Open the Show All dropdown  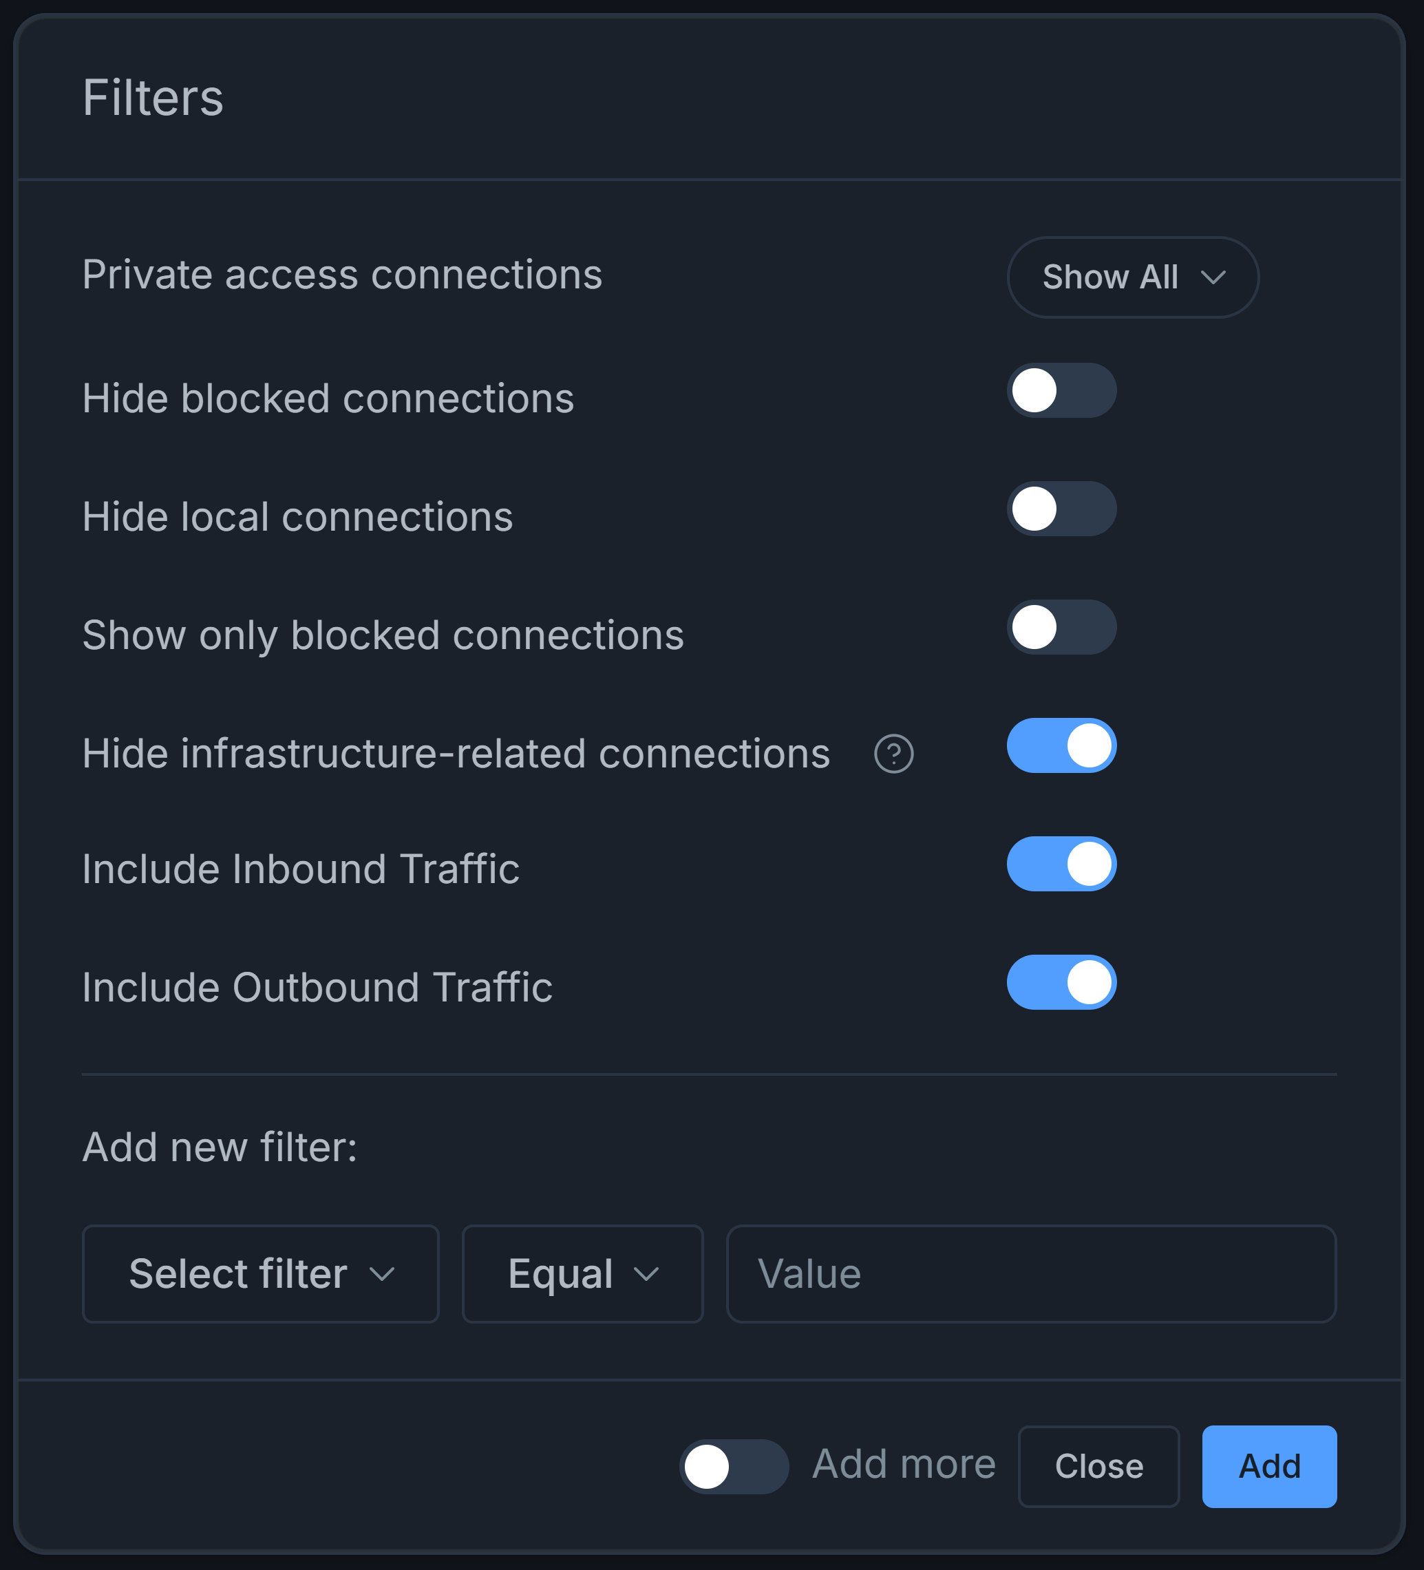[x=1133, y=277]
